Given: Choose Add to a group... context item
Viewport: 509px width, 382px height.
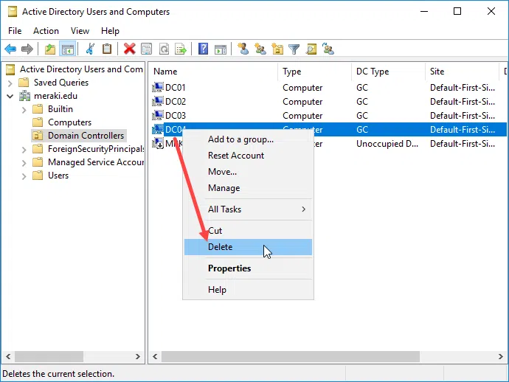Looking at the screenshot, I should coord(248,139).
